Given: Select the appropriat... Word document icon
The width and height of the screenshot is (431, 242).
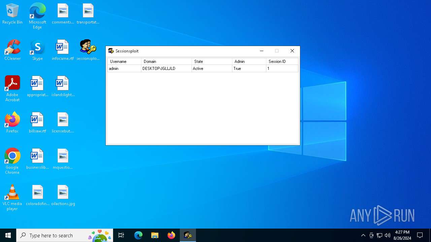Looking at the screenshot, I should coord(37,86).
